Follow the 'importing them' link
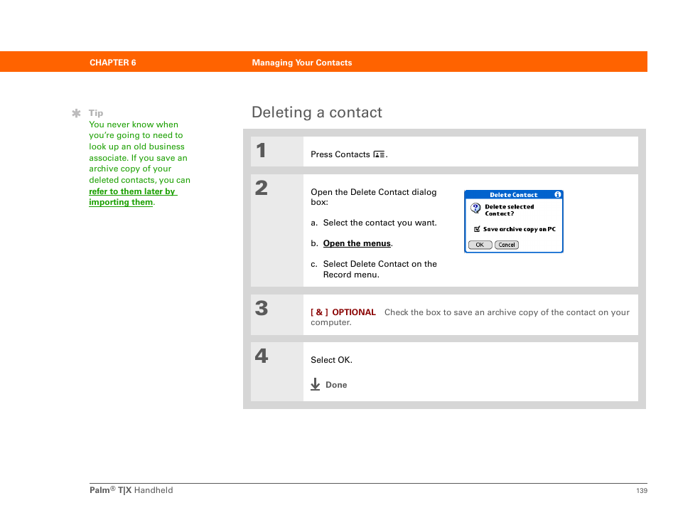The height and width of the screenshot is (525, 678). coord(121,202)
